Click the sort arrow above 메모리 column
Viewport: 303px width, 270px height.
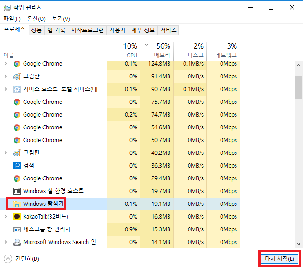click(146, 45)
